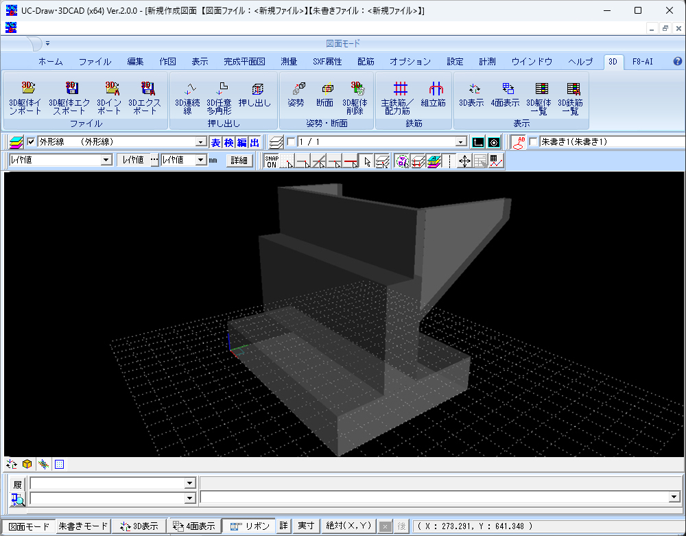
Task: Toggle 3D表示 in the status bar
Action: (139, 526)
